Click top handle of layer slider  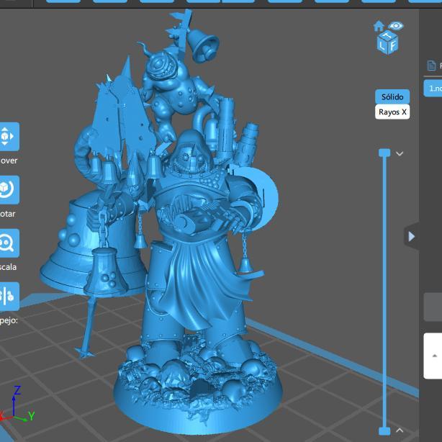coord(384,153)
